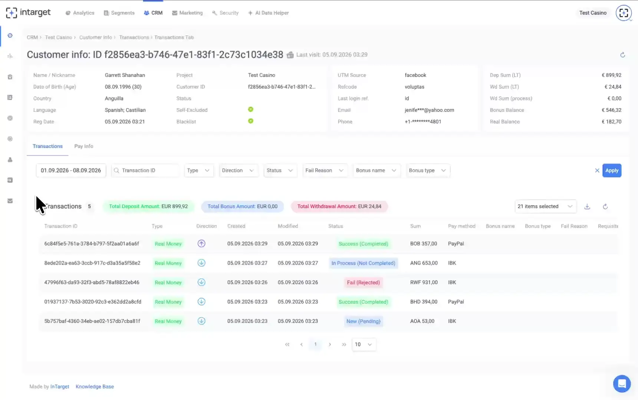Switch to the Pay Info tab
This screenshot has width=638, height=400.
point(84,146)
